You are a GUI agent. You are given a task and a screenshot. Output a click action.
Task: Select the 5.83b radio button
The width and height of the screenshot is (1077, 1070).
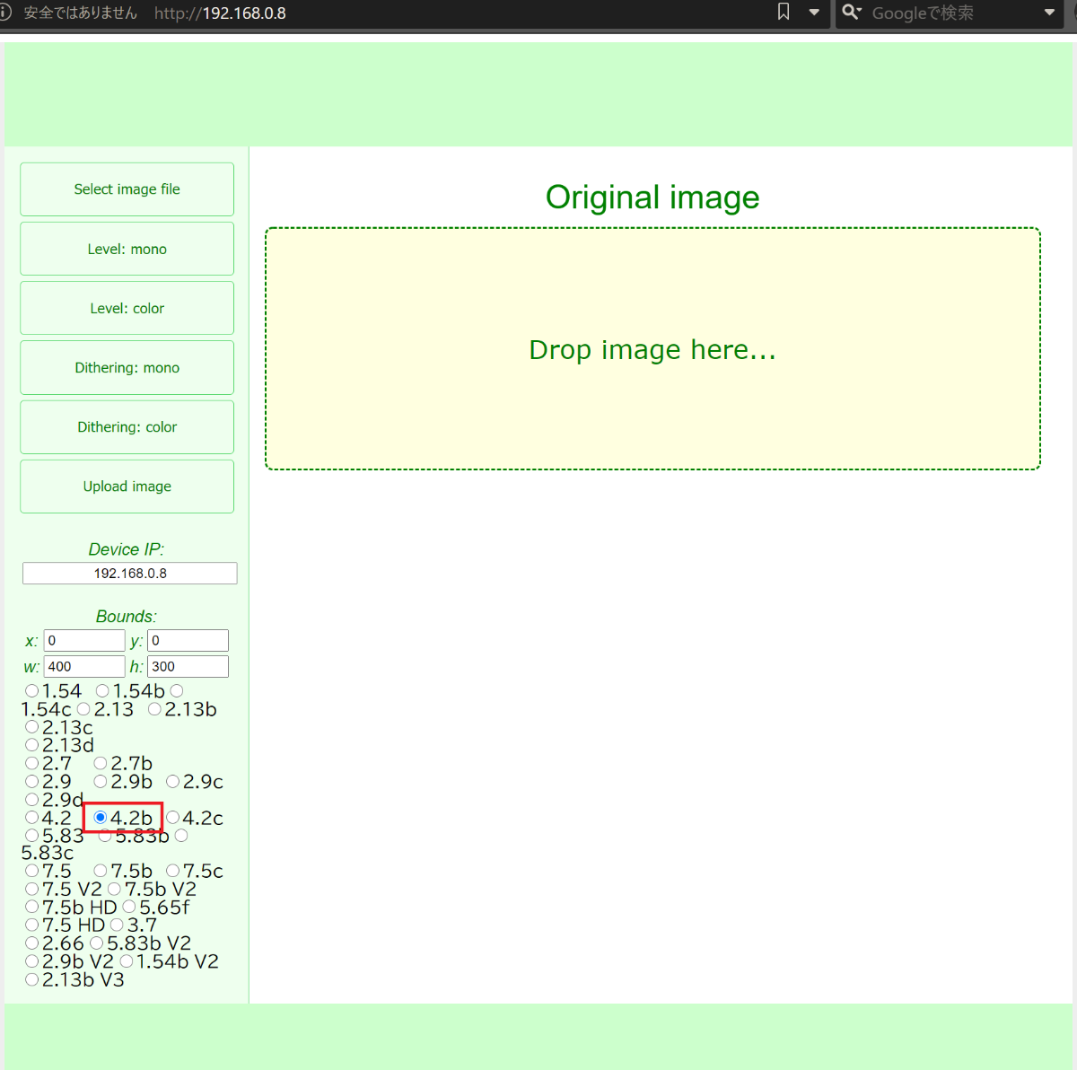(105, 836)
